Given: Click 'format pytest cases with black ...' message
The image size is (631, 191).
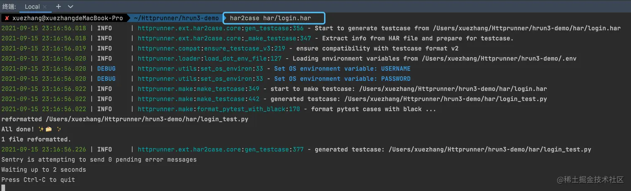Looking at the screenshot, I should click(x=374, y=109).
